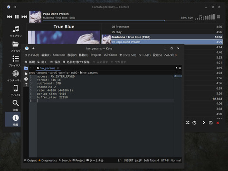This screenshot has width=228, height=171.
Task: Open the search view in Cantata sidebar
Action: coord(16,105)
